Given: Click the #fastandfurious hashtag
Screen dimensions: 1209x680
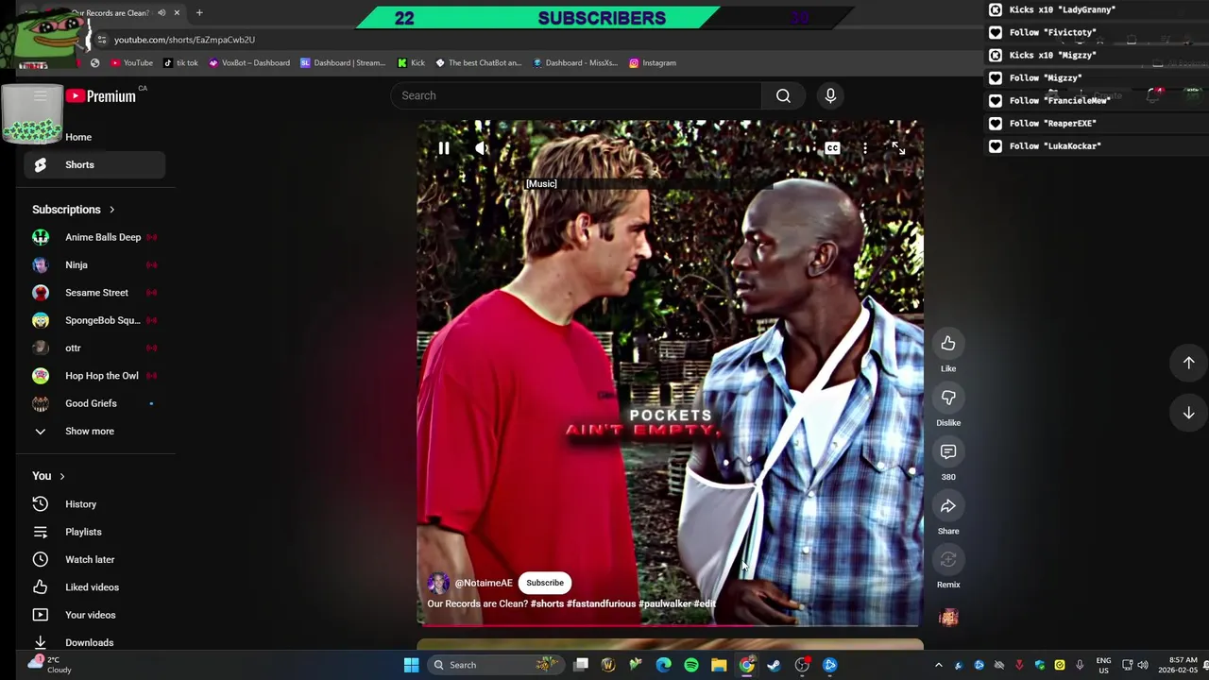Looking at the screenshot, I should 601,603.
